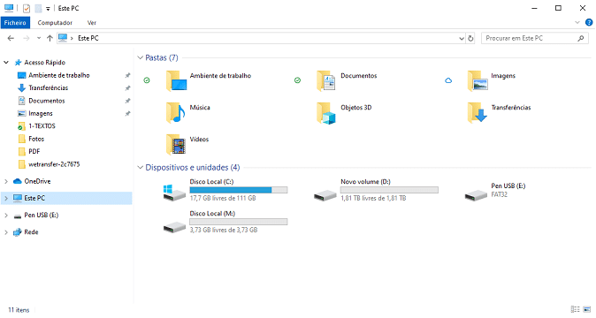The image size is (596, 318).
Task: Click the back navigation arrow
Action: click(11, 38)
